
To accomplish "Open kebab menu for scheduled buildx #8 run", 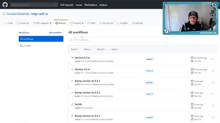I will tap(213, 106).
